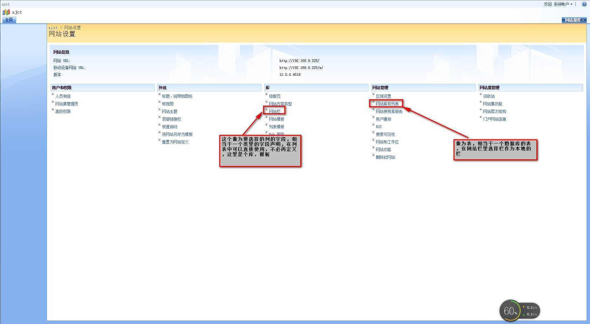Open 网站内容类型 link
590x324 pixels.
(x=280, y=104)
